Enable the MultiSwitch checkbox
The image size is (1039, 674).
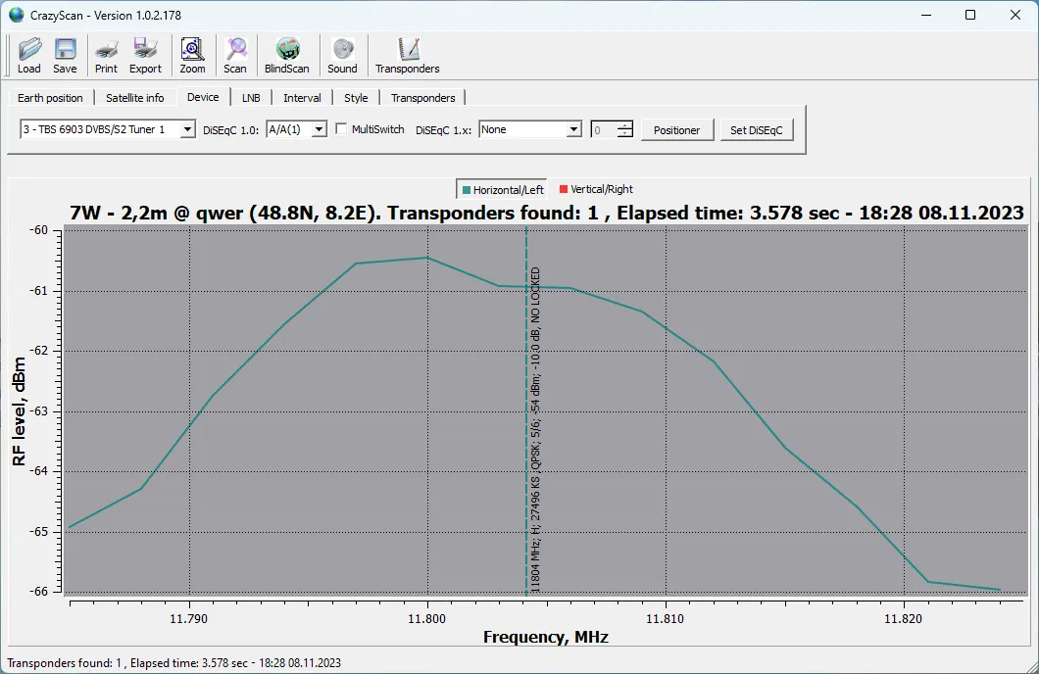[341, 129]
